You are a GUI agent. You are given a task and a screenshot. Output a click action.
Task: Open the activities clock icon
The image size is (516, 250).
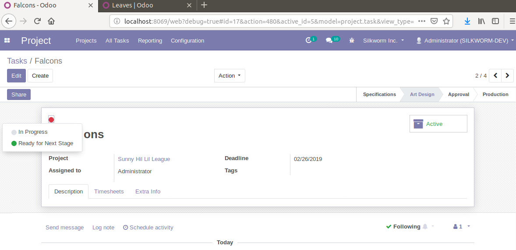[x=308, y=40]
